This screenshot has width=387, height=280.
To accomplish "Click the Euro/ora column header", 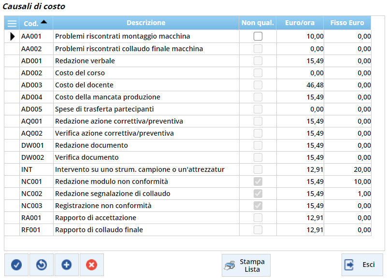I will pyautogui.click(x=300, y=23).
